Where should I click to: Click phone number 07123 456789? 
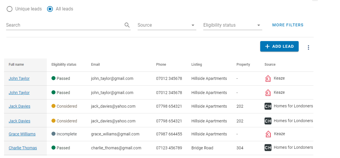click(169, 148)
